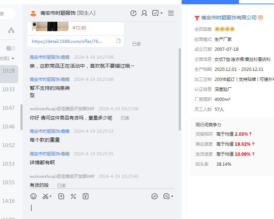Click the organization tree icon in the sidebar
The image size is (274, 219).
pos(11,30)
